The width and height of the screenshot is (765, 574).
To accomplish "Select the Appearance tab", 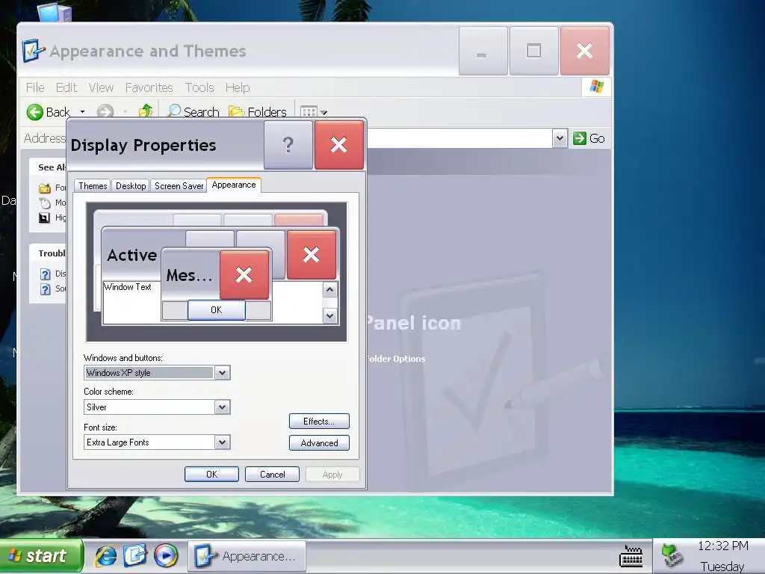I will pyautogui.click(x=234, y=185).
